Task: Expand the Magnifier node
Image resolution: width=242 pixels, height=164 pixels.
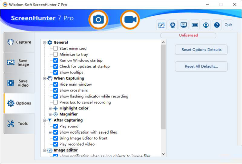Action: (50, 115)
